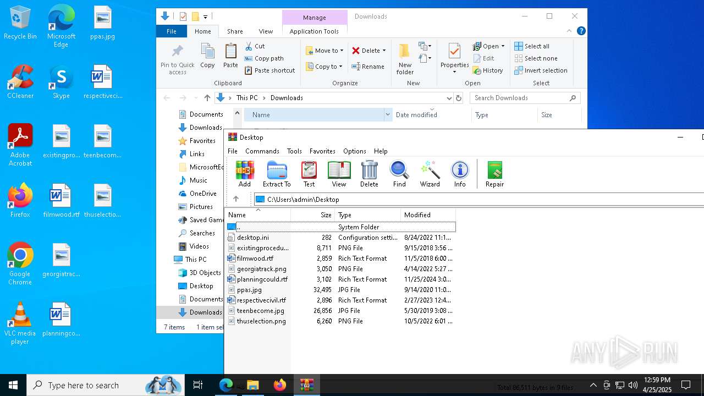Open the notification center icon
Viewport: 704px width, 396px height.
click(686, 385)
